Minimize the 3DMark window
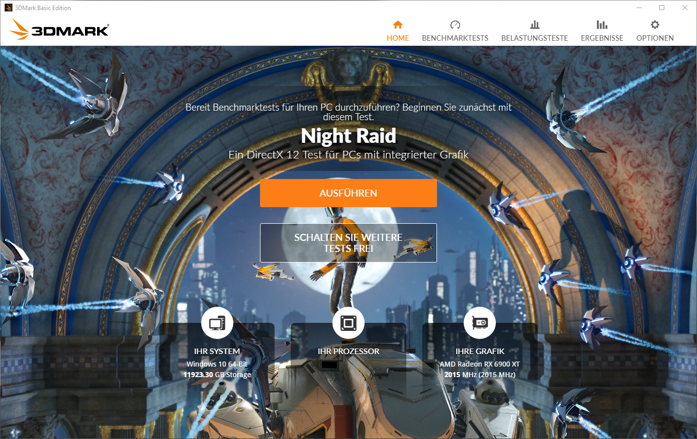The image size is (697, 439). pos(639,8)
